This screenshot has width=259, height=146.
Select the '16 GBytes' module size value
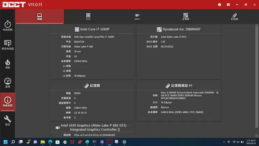(x=166, y=102)
